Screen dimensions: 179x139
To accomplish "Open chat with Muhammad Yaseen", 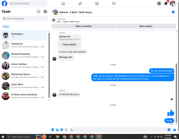I will tap(24, 76).
